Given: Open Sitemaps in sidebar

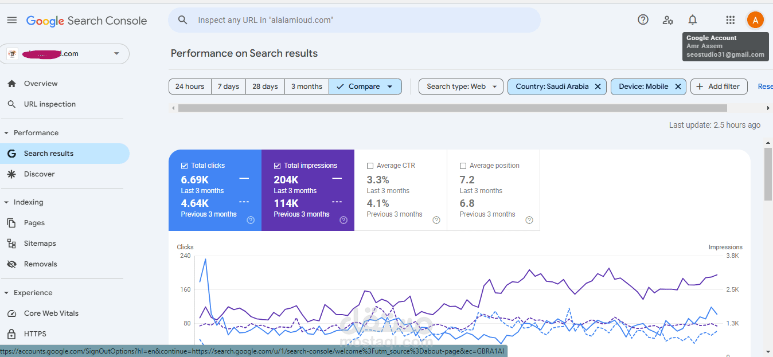Looking at the screenshot, I should (x=65, y=244).
